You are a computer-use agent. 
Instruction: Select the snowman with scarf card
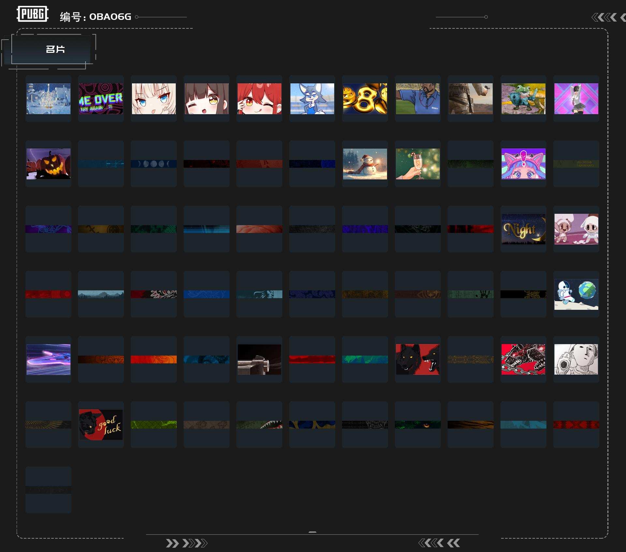click(x=365, y=164)
